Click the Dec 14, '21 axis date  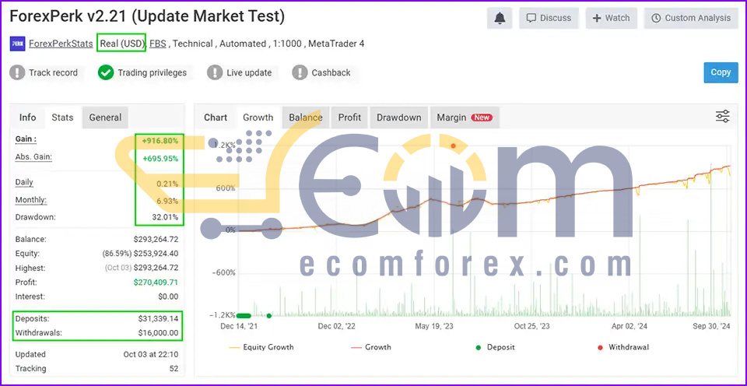(239, 326)
